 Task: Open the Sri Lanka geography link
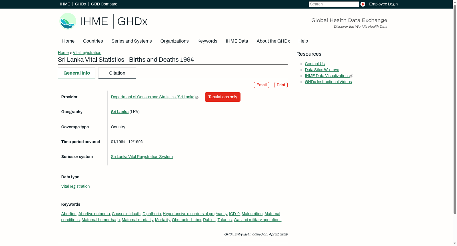(120, 112)
